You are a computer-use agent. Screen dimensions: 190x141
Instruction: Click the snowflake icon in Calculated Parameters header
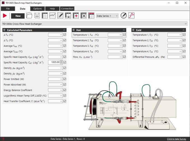click(4, 30)
